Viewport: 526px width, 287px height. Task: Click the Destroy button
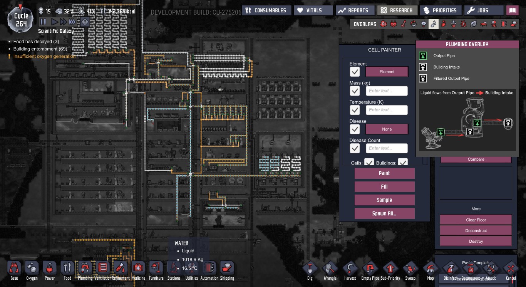(476, 242)
